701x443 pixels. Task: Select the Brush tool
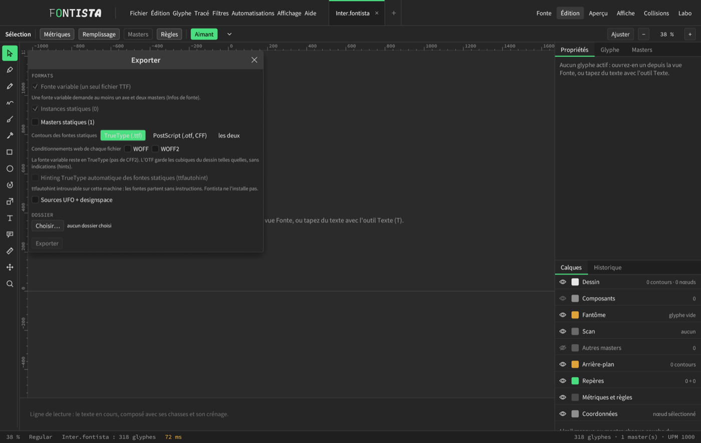click(x=10, y=119)
